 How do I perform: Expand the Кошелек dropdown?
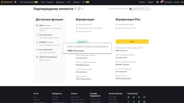(x=143, y=2)
